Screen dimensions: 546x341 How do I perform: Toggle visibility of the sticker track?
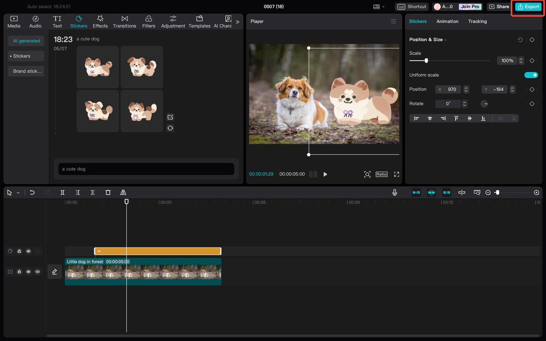click(28, 251)
